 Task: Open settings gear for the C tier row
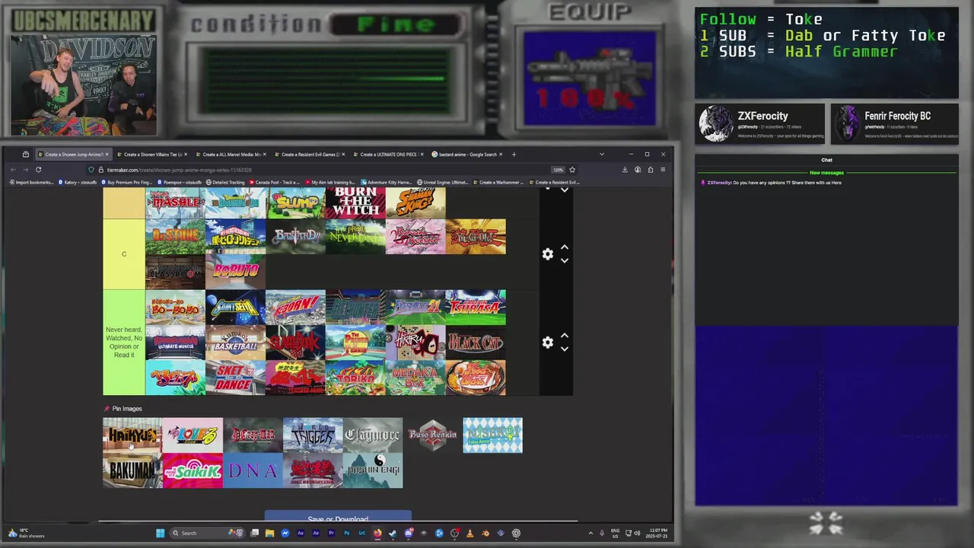tap(547, 254)
